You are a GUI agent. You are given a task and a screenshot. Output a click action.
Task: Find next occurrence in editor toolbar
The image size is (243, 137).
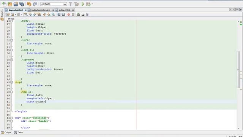[35, 14]
